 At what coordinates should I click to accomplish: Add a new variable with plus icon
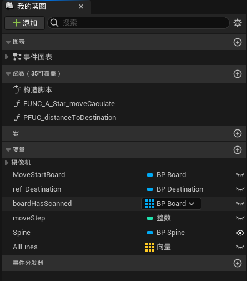coord(238,150)
